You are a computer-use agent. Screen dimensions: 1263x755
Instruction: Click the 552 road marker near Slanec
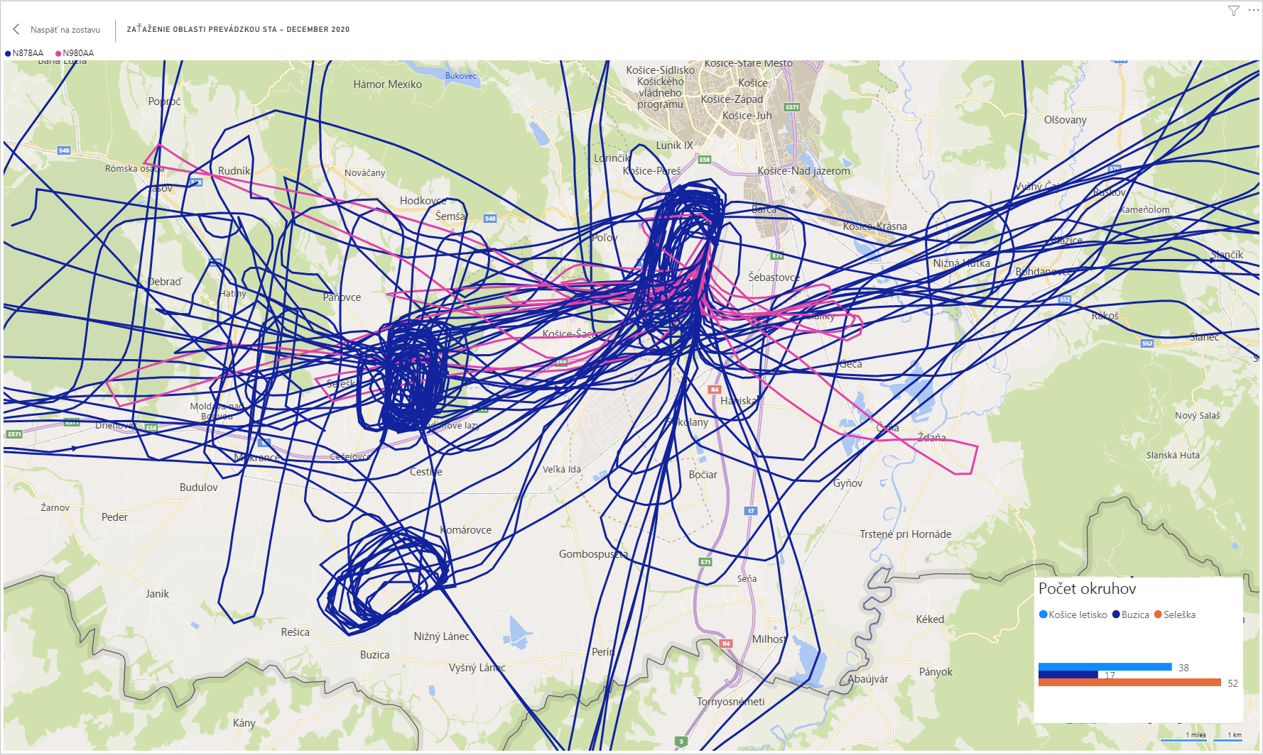click(1147, 343)
